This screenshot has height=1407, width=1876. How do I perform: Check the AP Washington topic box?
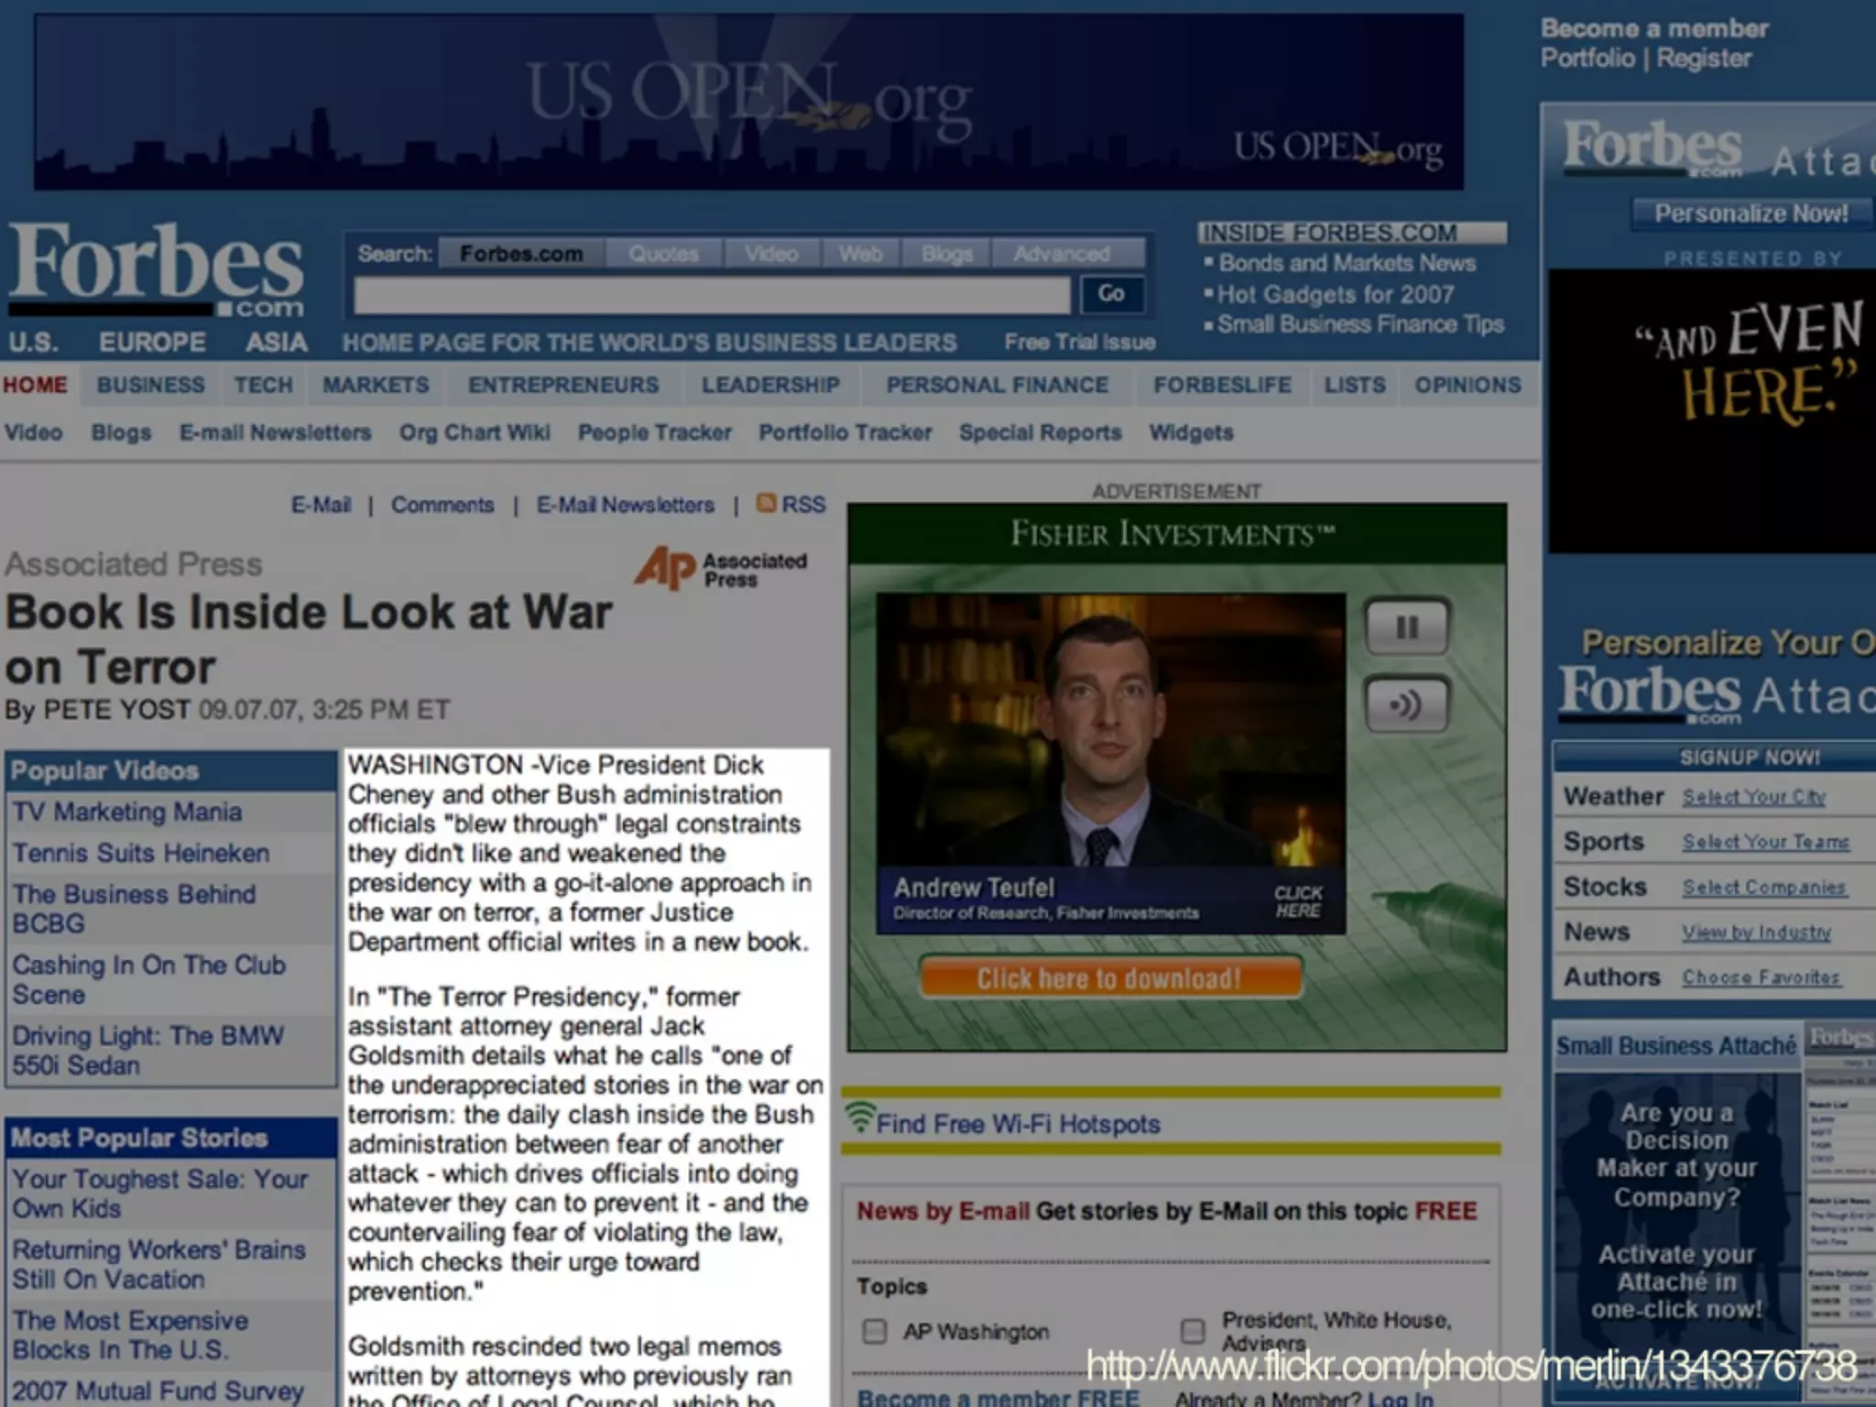[x=875, y=1331]
